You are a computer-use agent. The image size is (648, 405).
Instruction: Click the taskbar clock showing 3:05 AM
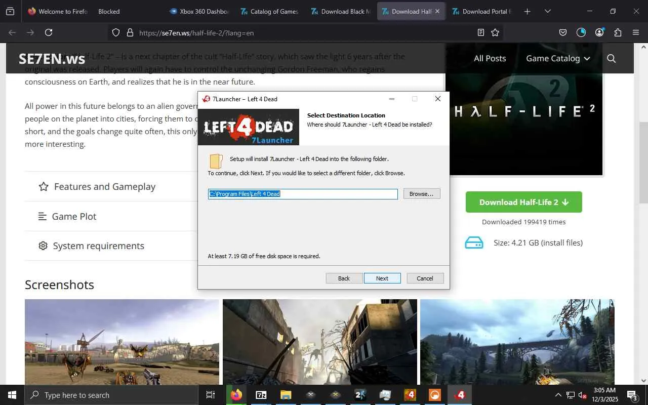(604, 395)
